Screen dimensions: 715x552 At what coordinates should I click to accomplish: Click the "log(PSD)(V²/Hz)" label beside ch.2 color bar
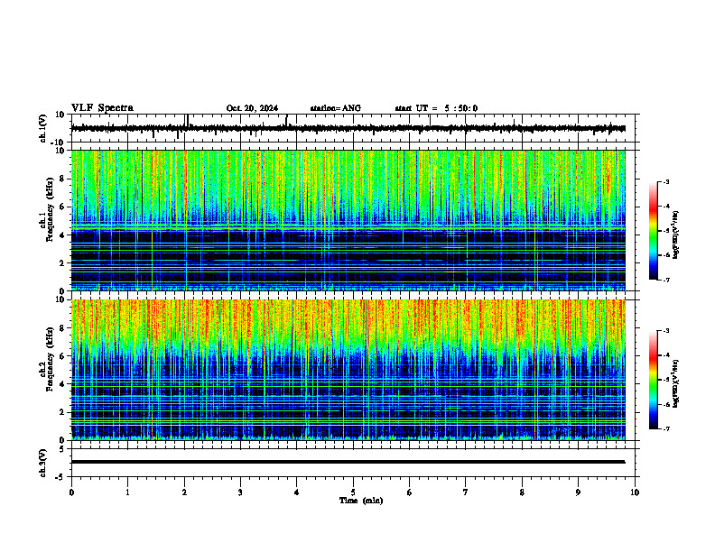coord(675,383)
